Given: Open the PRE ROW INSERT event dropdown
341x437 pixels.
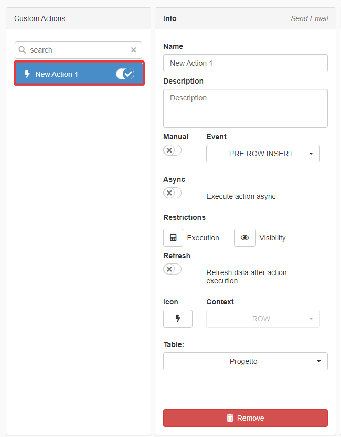Looking at the screenshot, I should point(263,154).
